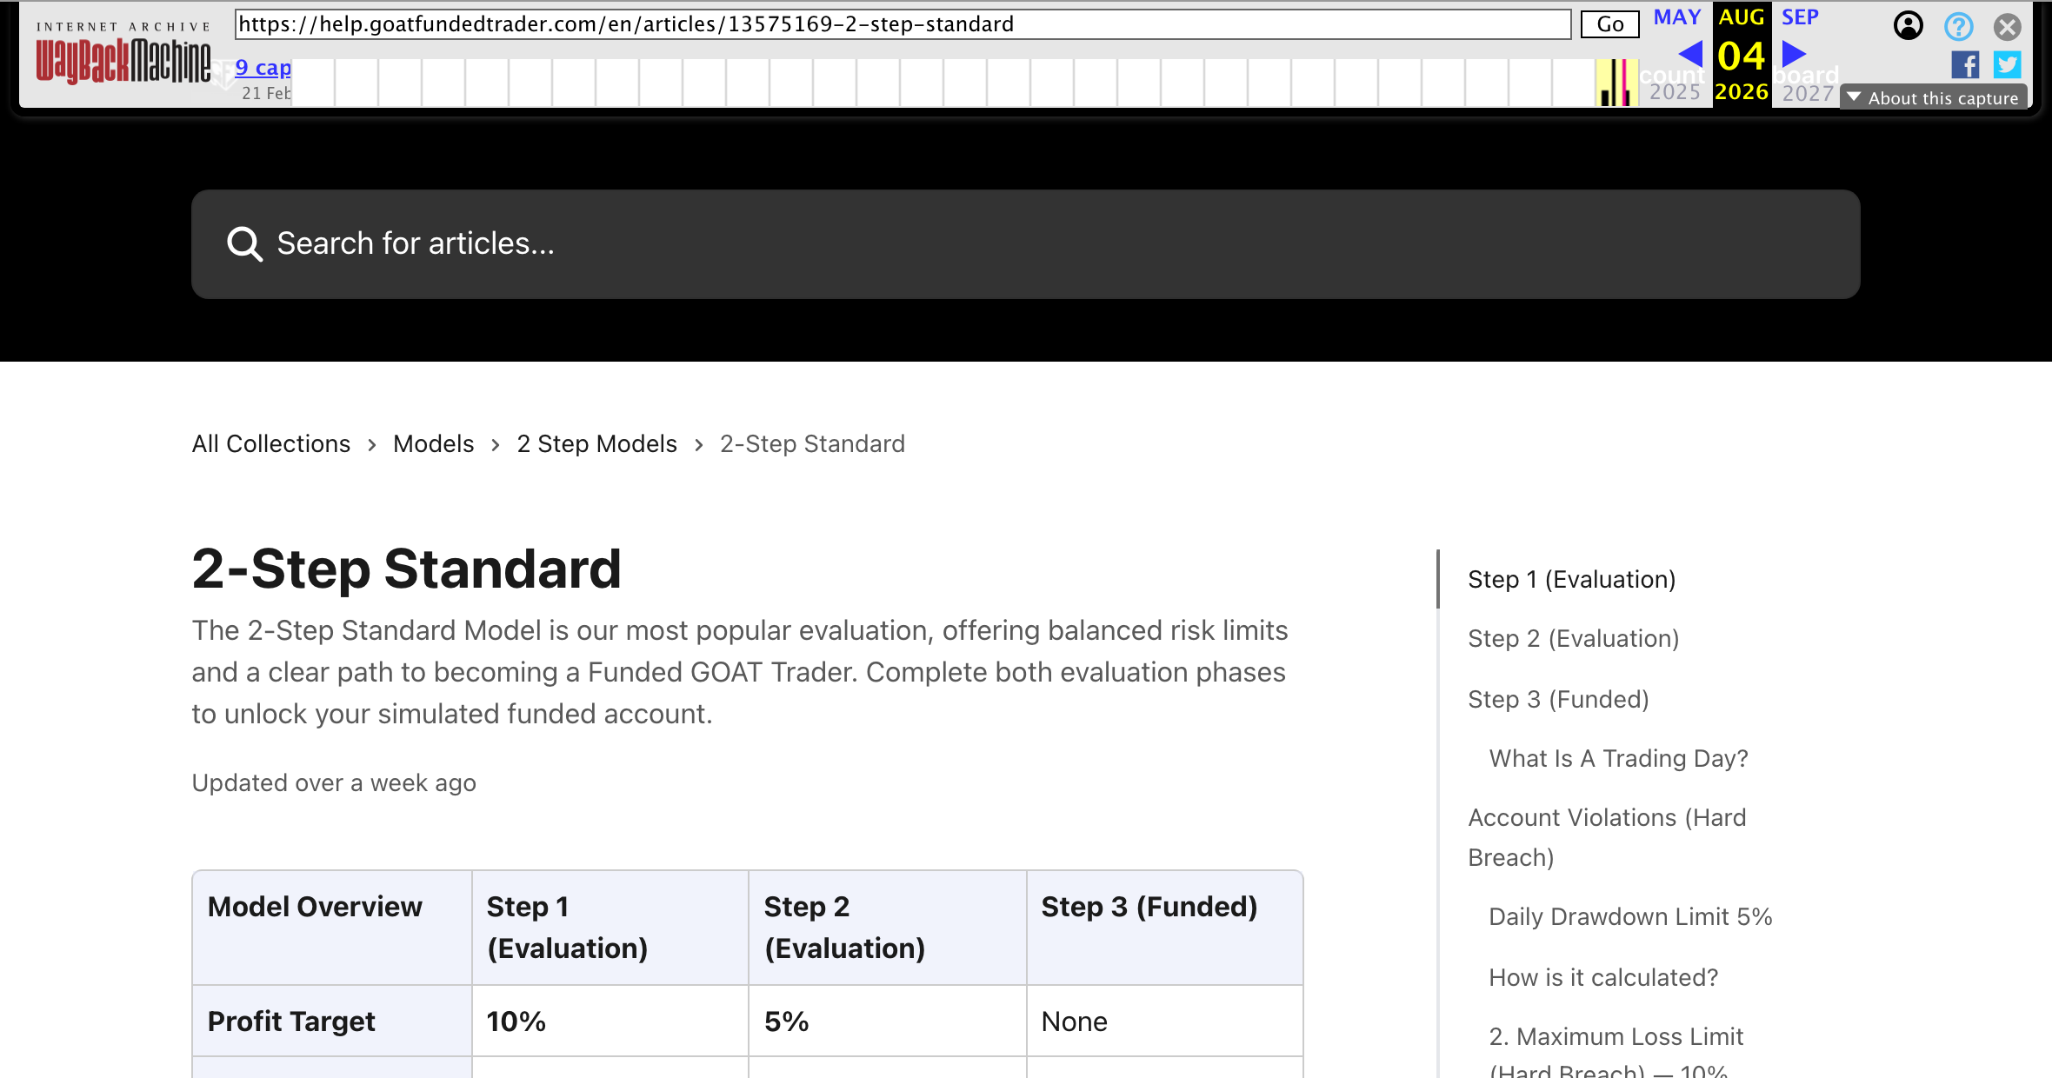Image resolution: width=2052 pixels, height=1078 pixels.
Task: Focus the Wayback URL input field
Action: [x=903, y=24]
